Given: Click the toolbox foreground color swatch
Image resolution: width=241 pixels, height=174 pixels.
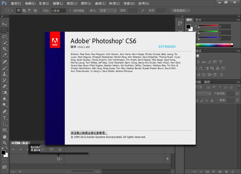Looking at the screenshot, I should [3, 153].
